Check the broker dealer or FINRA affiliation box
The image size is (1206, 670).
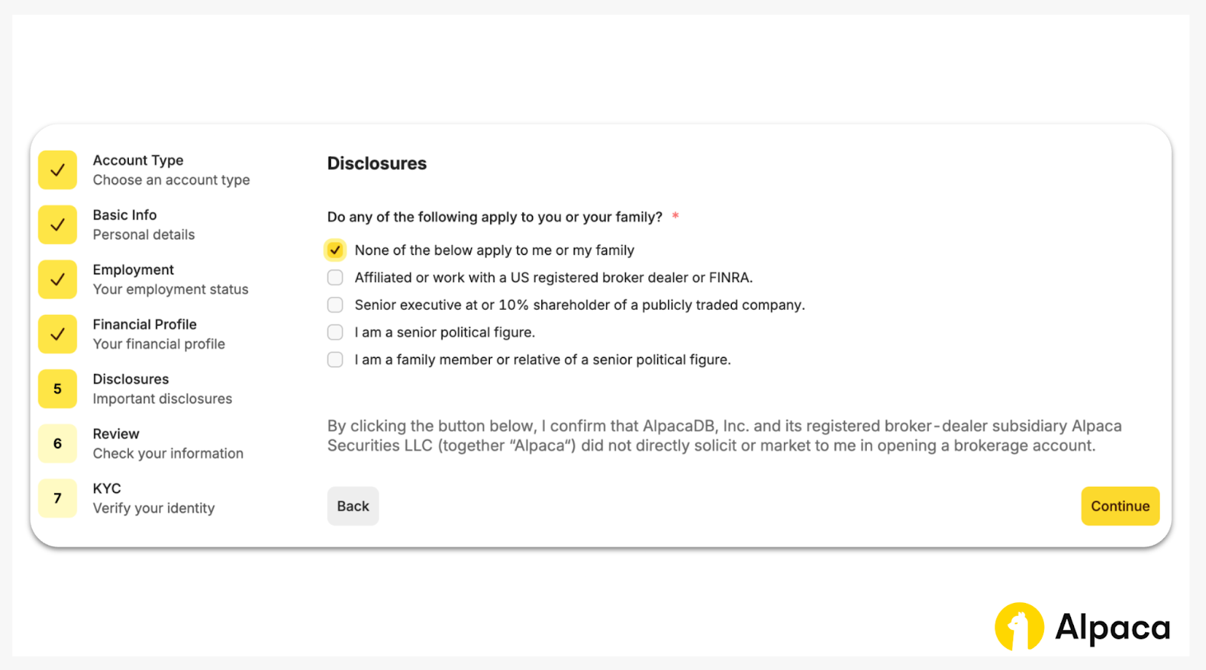pos(335,277)
